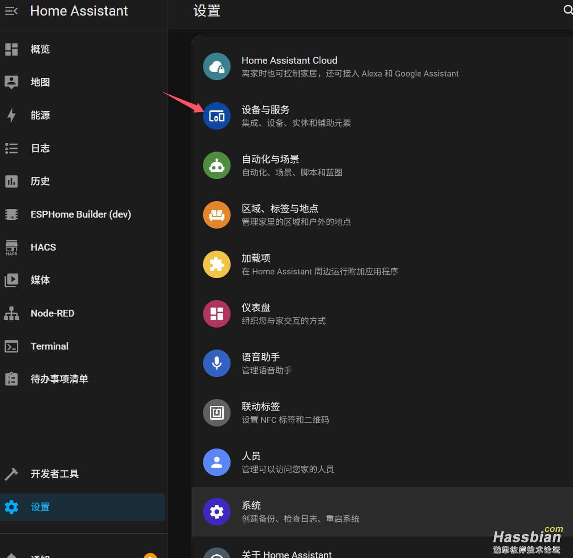Click the 设置 page header title

[x=207, y=11]
